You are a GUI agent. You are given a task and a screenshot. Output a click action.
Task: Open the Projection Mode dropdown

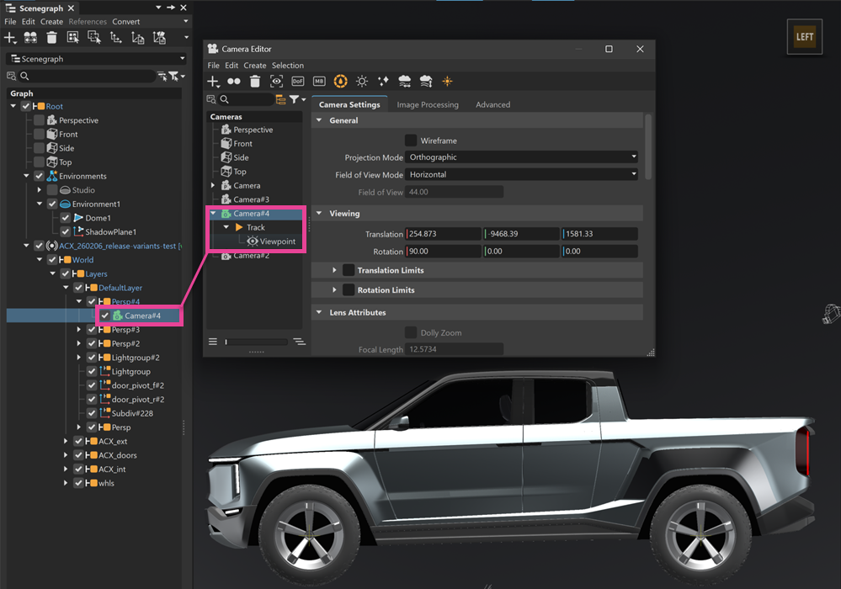[521, 157]
